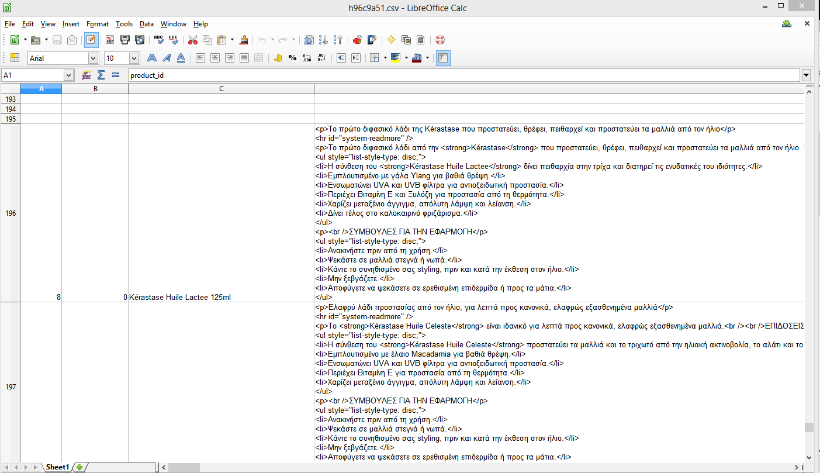Sort Descending icon
The image size is (820, 473).
pyautogui.click(x=338, y=40)
